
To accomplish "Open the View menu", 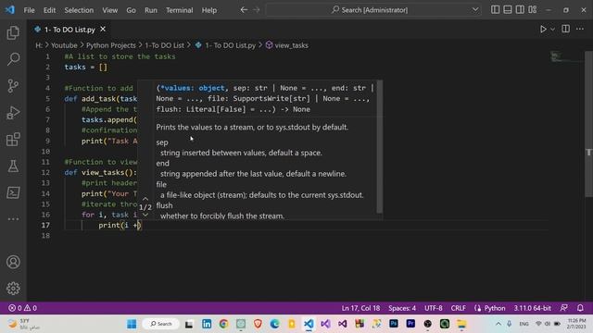I will (x=109, y=10).
